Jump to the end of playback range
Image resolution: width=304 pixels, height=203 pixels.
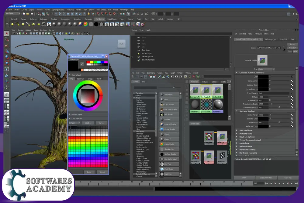(x=296, y=184)
